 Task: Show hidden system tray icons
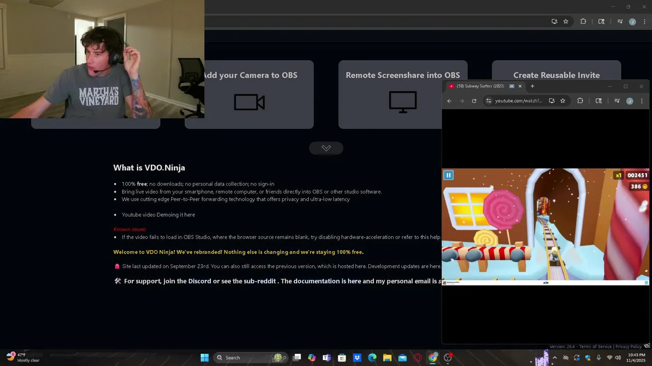pos(555,358)
